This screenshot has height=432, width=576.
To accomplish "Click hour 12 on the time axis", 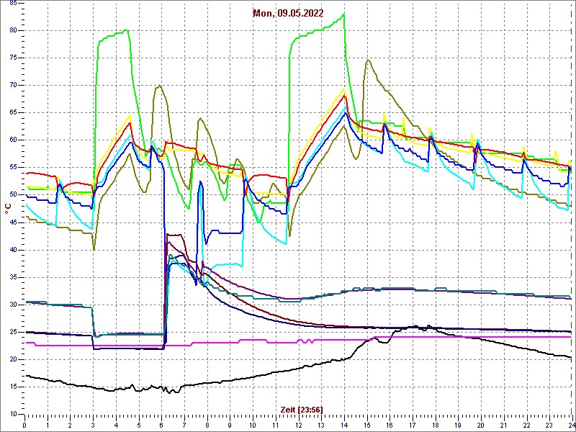I will (x=298, y=425).
